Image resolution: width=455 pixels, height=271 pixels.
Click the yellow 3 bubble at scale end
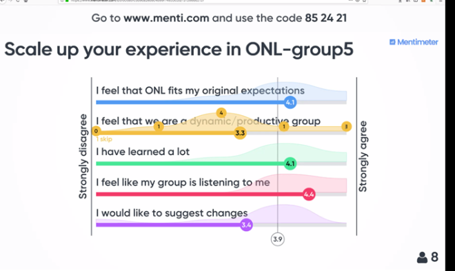[x=346, y=126]
